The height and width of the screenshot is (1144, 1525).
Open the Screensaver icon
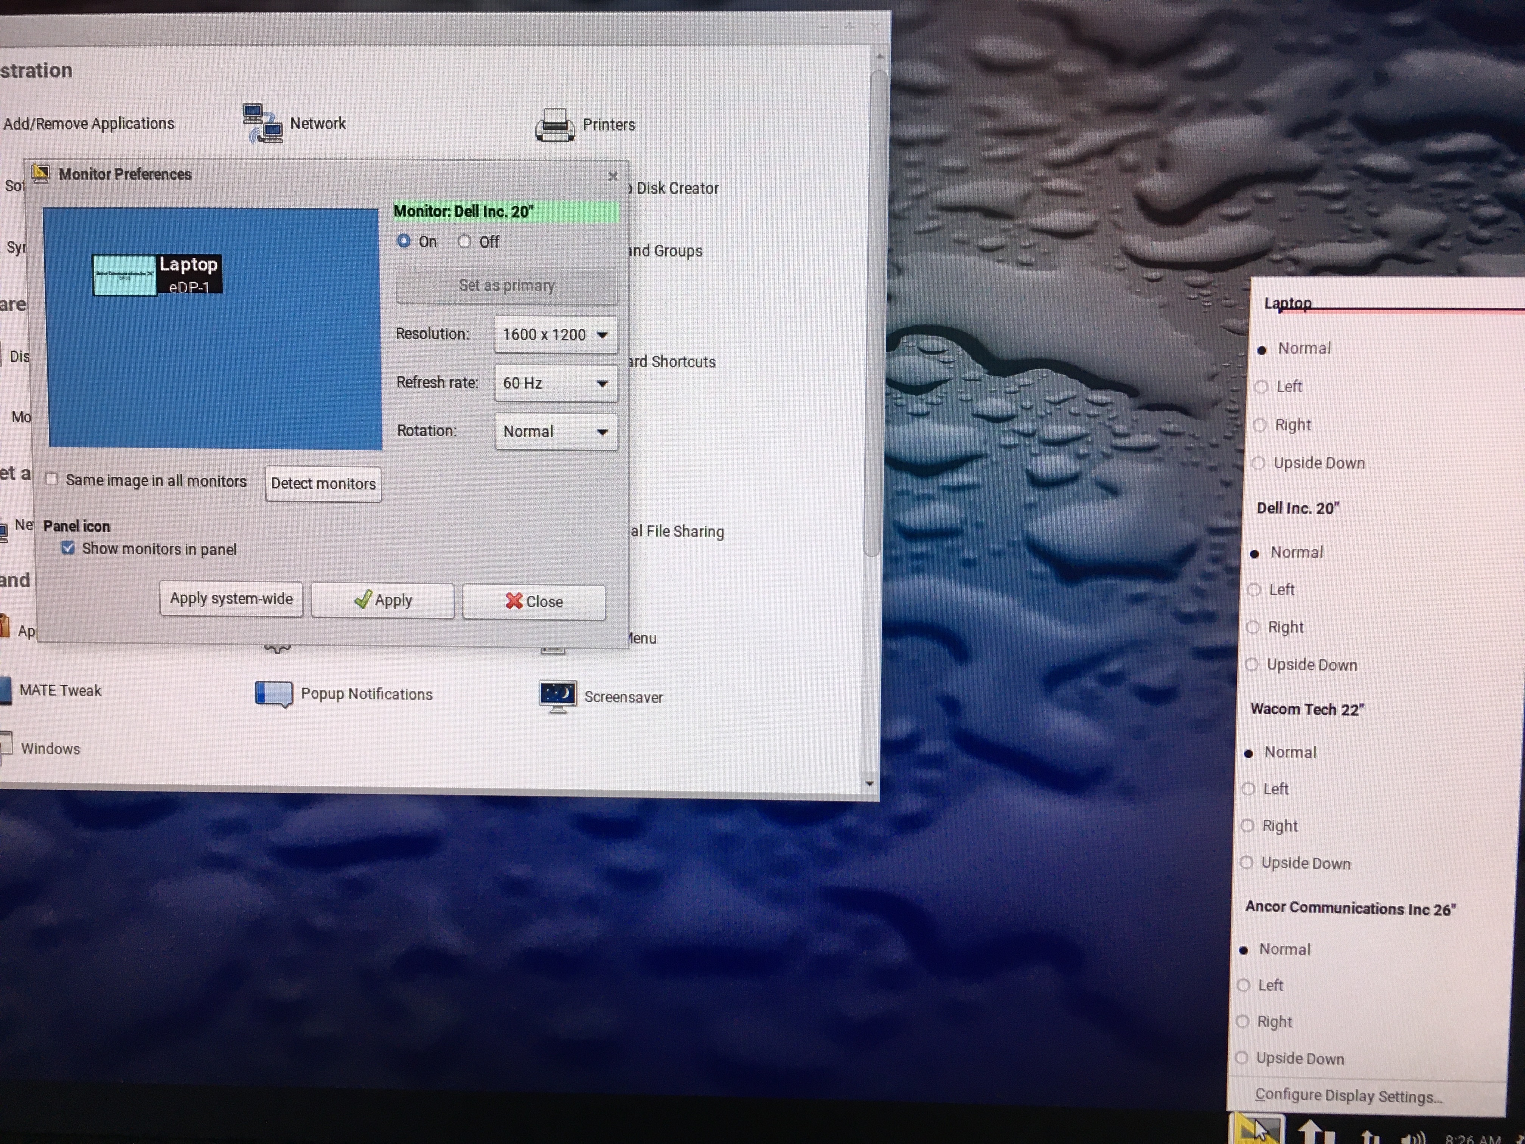558,696
